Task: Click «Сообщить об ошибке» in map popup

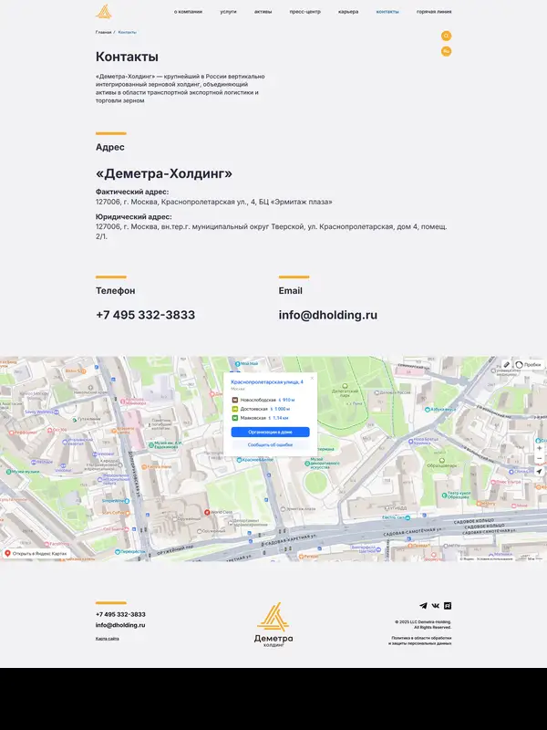Action: [270, 444]
